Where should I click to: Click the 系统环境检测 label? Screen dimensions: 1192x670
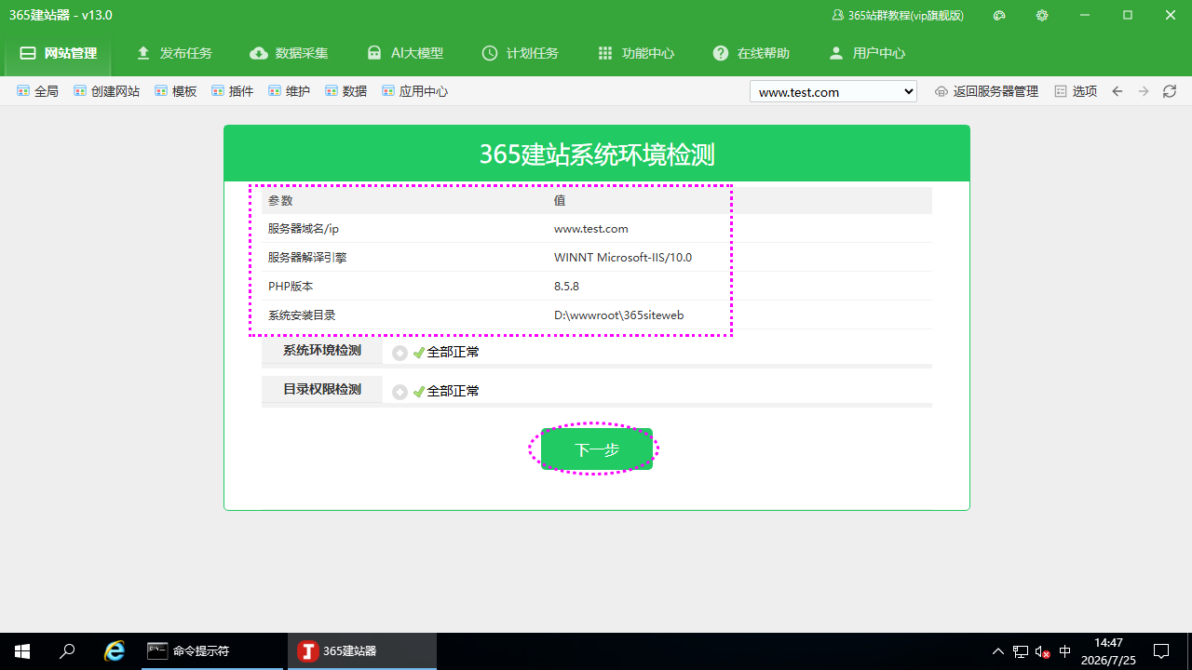coord(322,351)
